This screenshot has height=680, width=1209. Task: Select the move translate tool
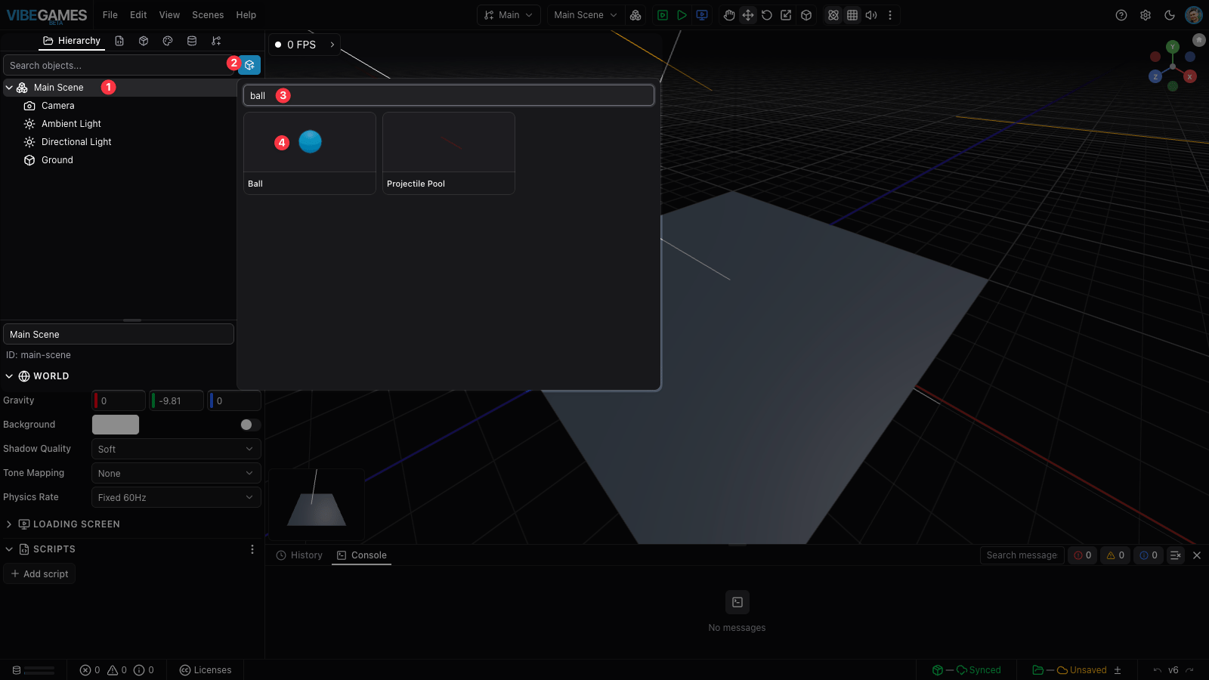click(x=748, y=15)
